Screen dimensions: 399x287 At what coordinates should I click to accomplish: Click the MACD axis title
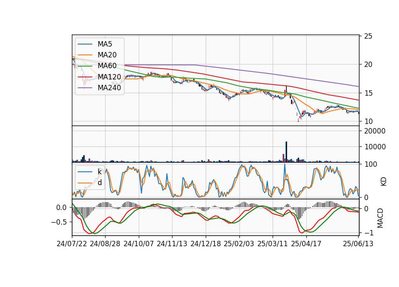380,218
